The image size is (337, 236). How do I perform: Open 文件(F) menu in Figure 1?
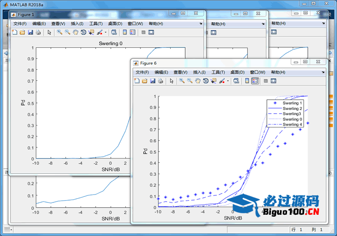coord(20,24)
